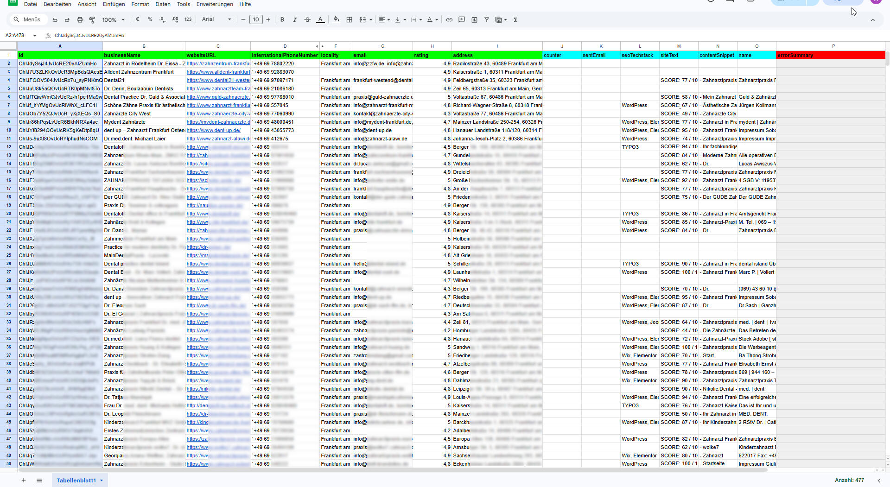Open the Erweiterungen menu

215,4
